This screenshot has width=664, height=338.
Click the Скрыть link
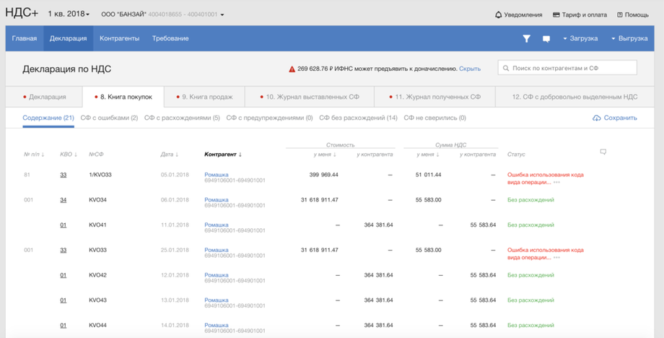pyautogui.click(x=470, y=69)
